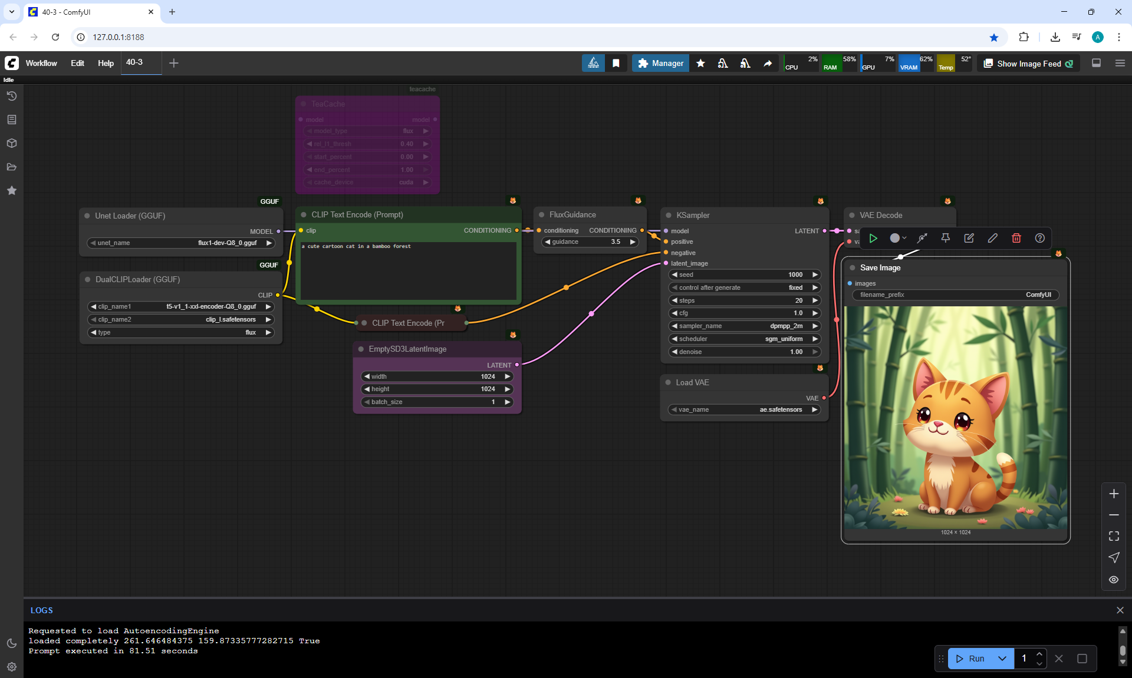The width and height of the screenshot is (1132, 678).
Task: Click the fit view canvas icon
Action: click(1114, 536)
